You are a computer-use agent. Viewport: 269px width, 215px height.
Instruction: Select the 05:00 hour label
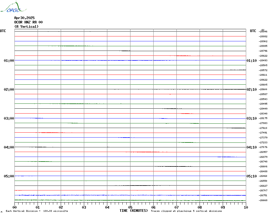click(x=9, y=176)
